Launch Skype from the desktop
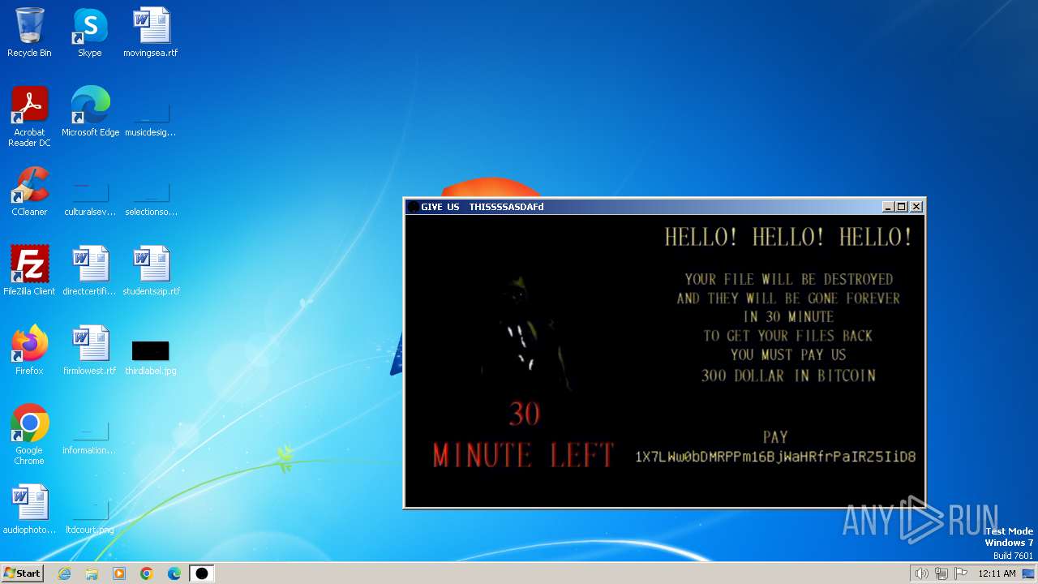1038x584 pixels. coord(90,32)
